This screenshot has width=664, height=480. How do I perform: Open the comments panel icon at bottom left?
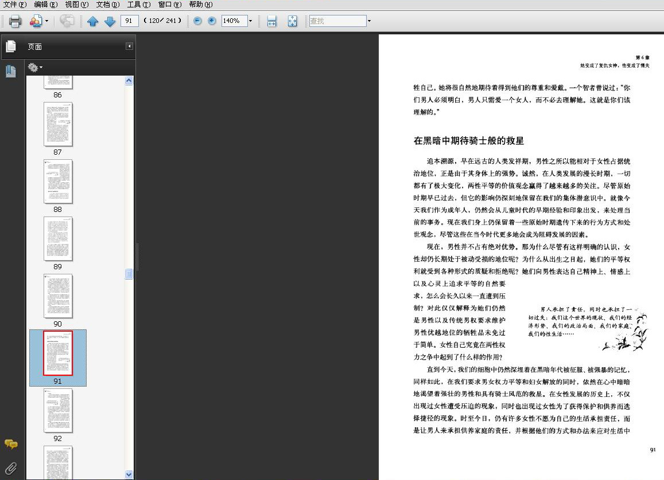[11, 444]
